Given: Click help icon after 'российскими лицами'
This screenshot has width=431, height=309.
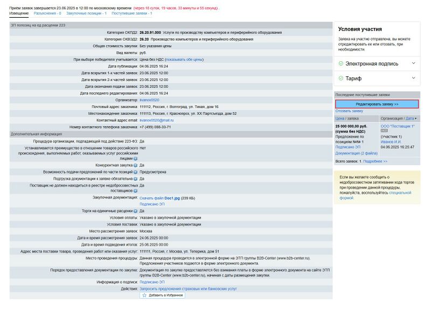Looking at the screenshot, I should 135,159.
